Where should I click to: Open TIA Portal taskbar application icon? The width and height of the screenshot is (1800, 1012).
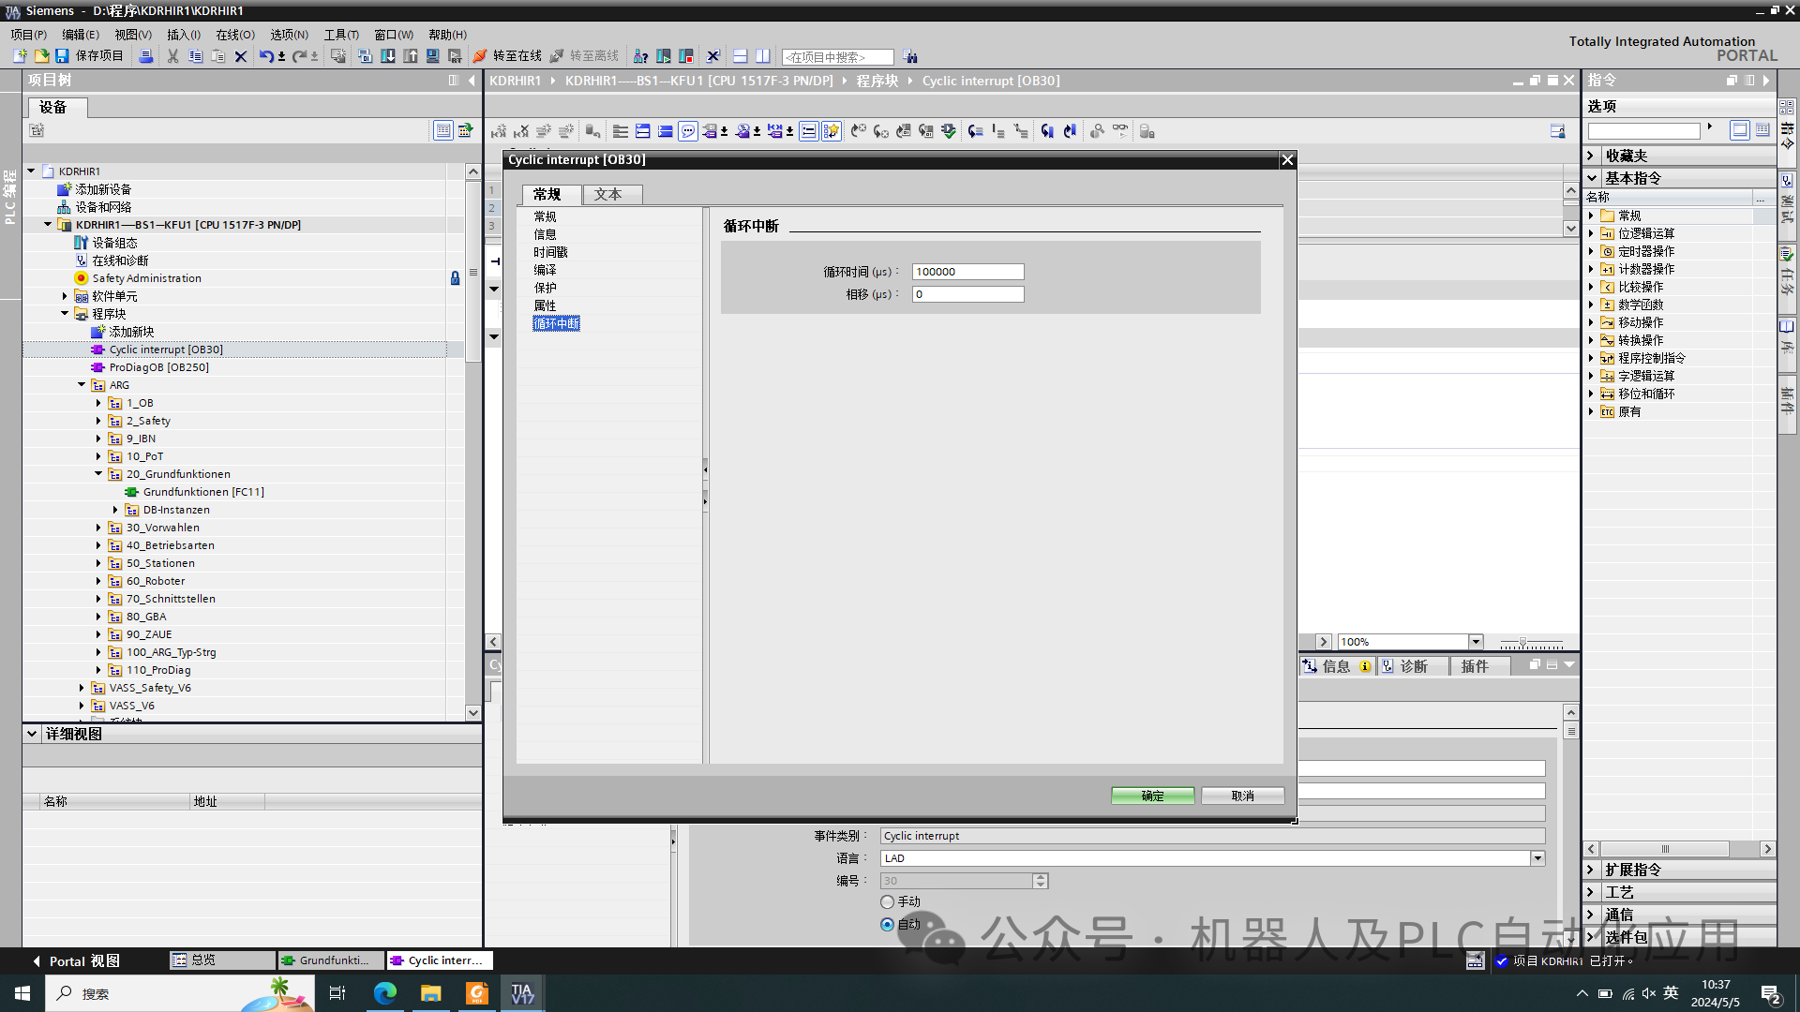click(x=522, y=993)
